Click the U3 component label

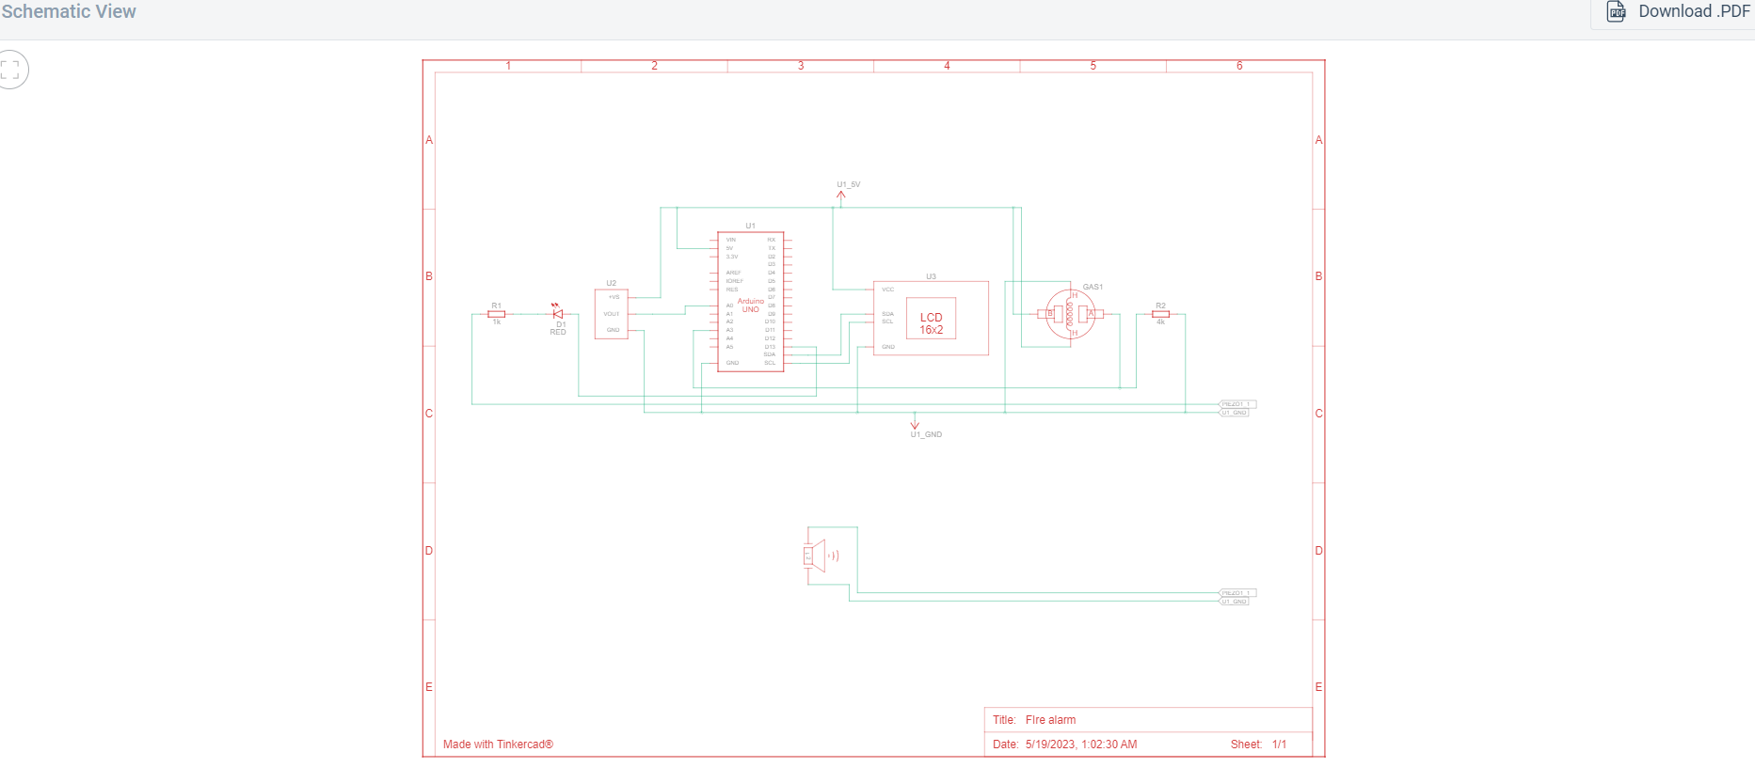coord(931,276)
